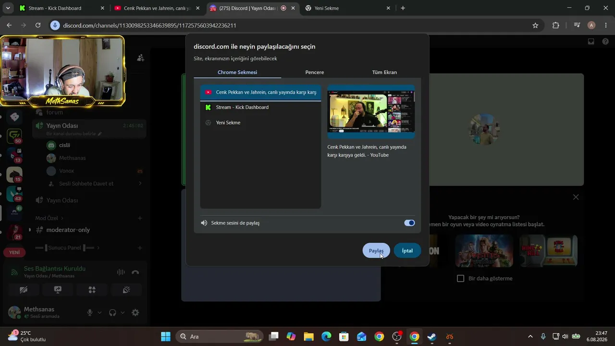Reload the Discord page
This screenshot has width=615, height=346.
[38, 25]
